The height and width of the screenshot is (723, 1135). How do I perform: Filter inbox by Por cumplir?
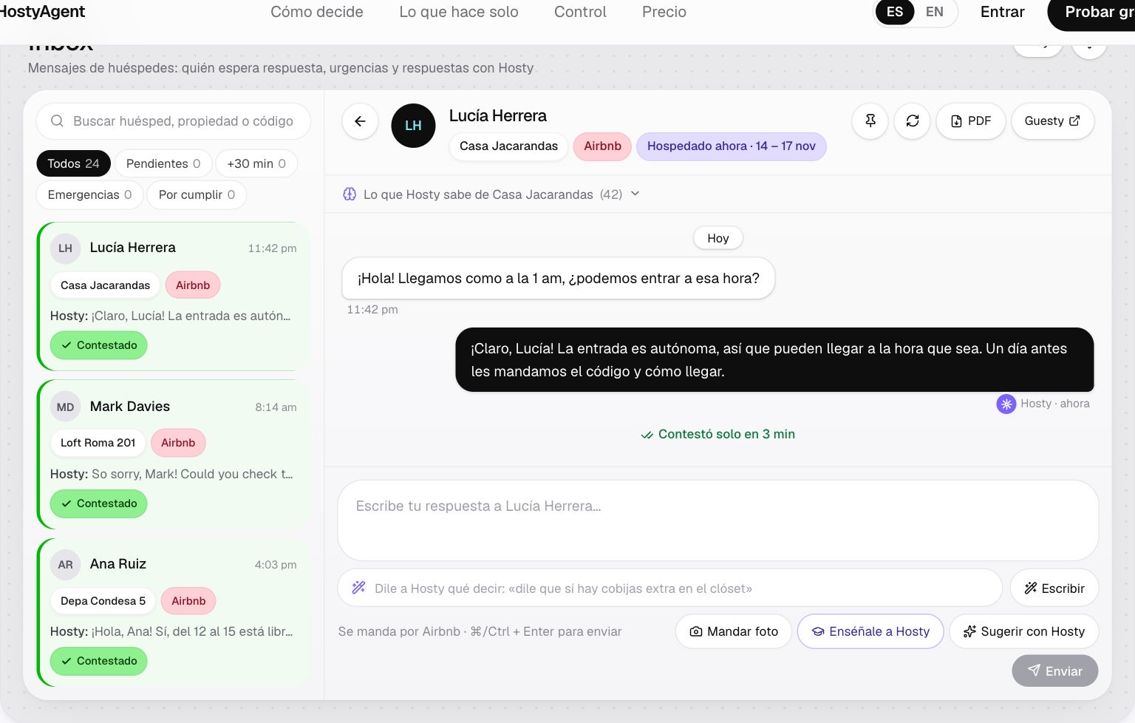197,195
